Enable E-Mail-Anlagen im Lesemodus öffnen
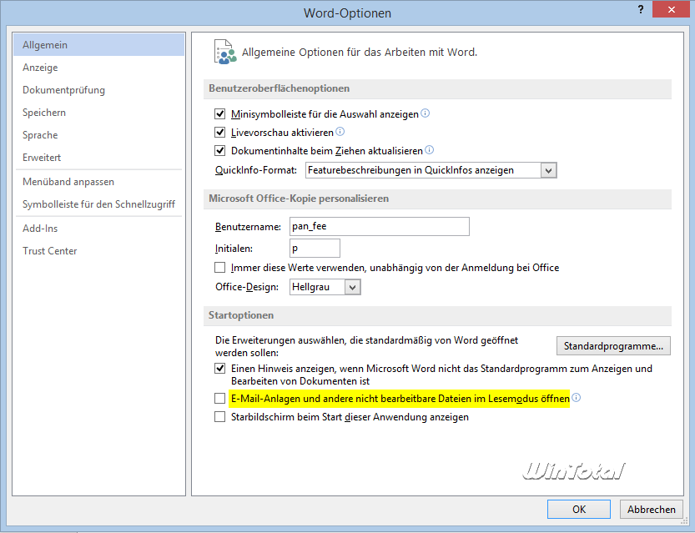This screenshot has width=695, height=533. tap(220, 399)
